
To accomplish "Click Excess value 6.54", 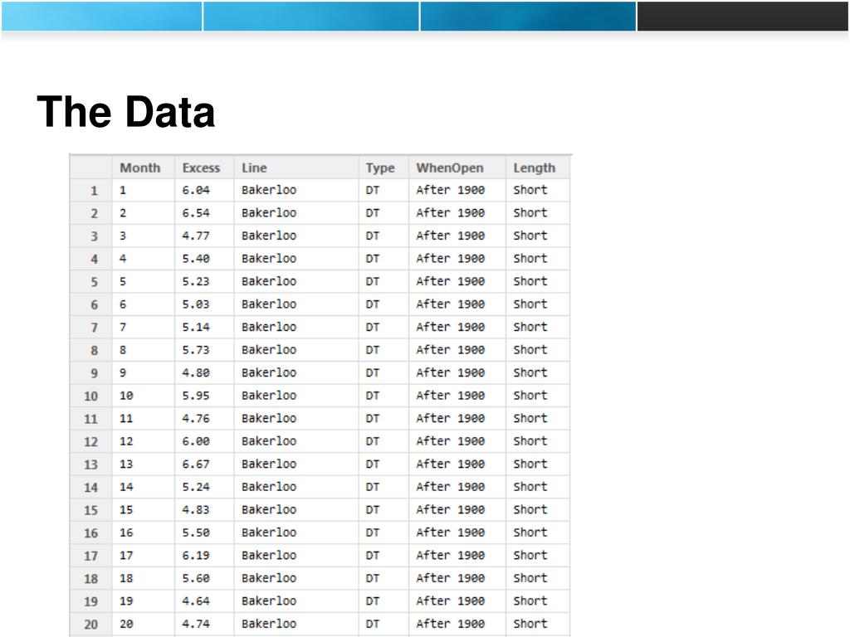I will (196, 213).
